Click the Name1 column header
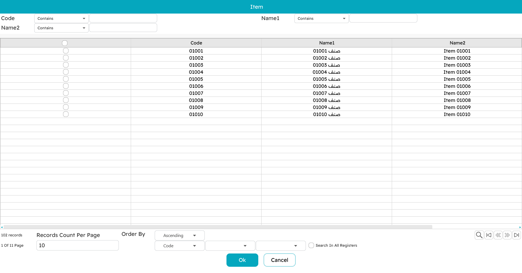 [327, 43]
